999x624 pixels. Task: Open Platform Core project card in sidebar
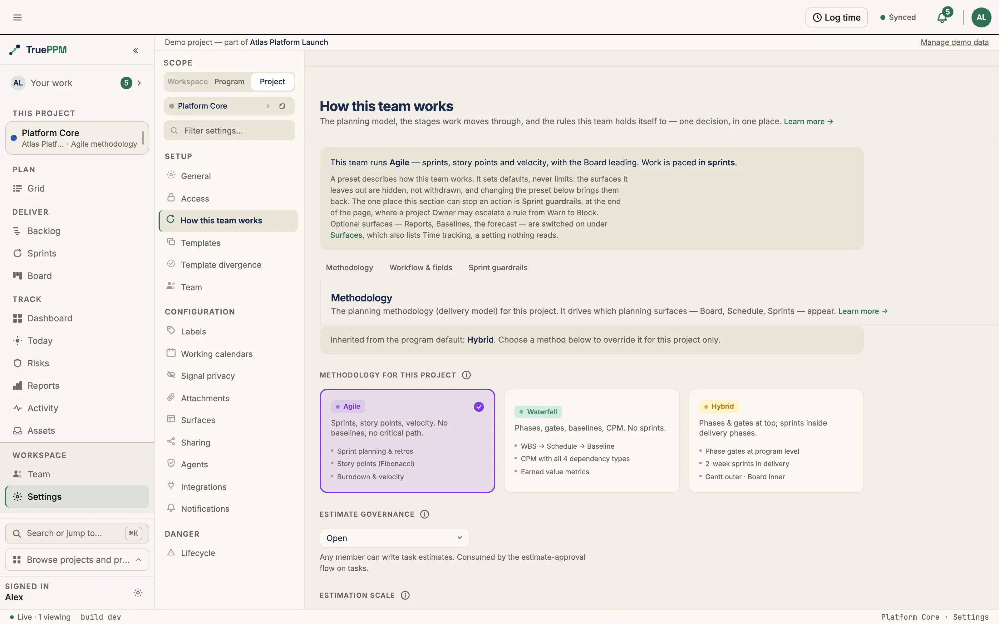(x=77, y=138)
